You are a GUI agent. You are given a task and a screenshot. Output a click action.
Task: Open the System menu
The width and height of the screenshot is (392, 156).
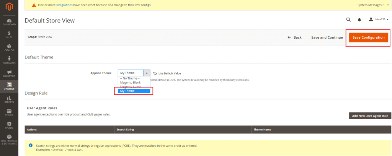(x=9, y=125)
